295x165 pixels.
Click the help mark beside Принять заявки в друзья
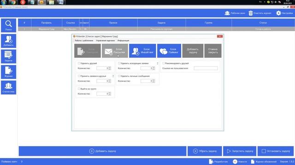113,76
